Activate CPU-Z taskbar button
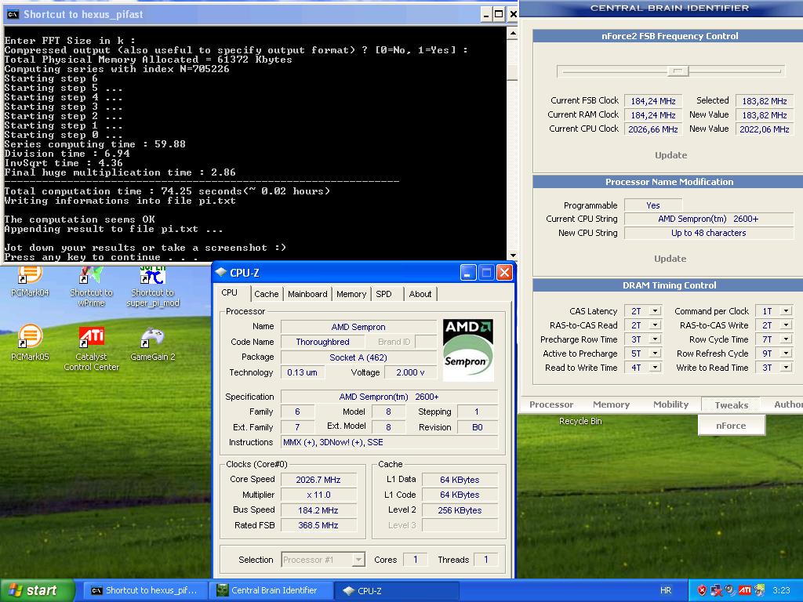The height and width of the screenshot is (602, 803). click(396, 590)
